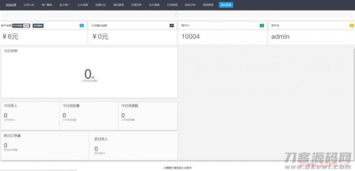Click the 今日成单 count panel

[89, 73]
